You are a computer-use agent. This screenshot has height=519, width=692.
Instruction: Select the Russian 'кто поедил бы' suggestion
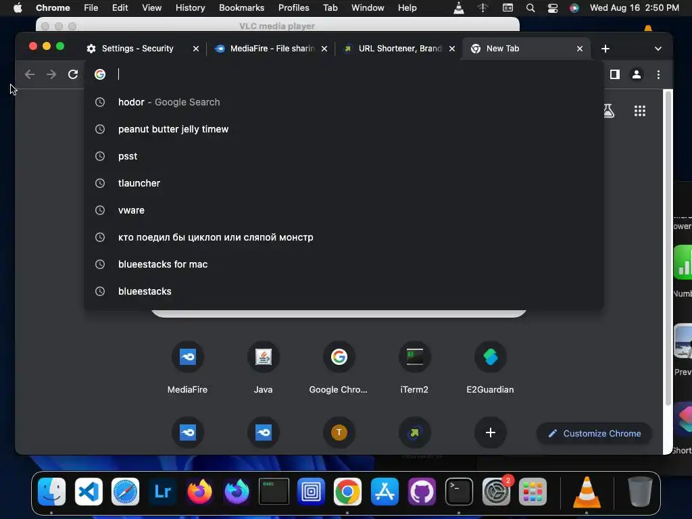click(x=344, y=237)
